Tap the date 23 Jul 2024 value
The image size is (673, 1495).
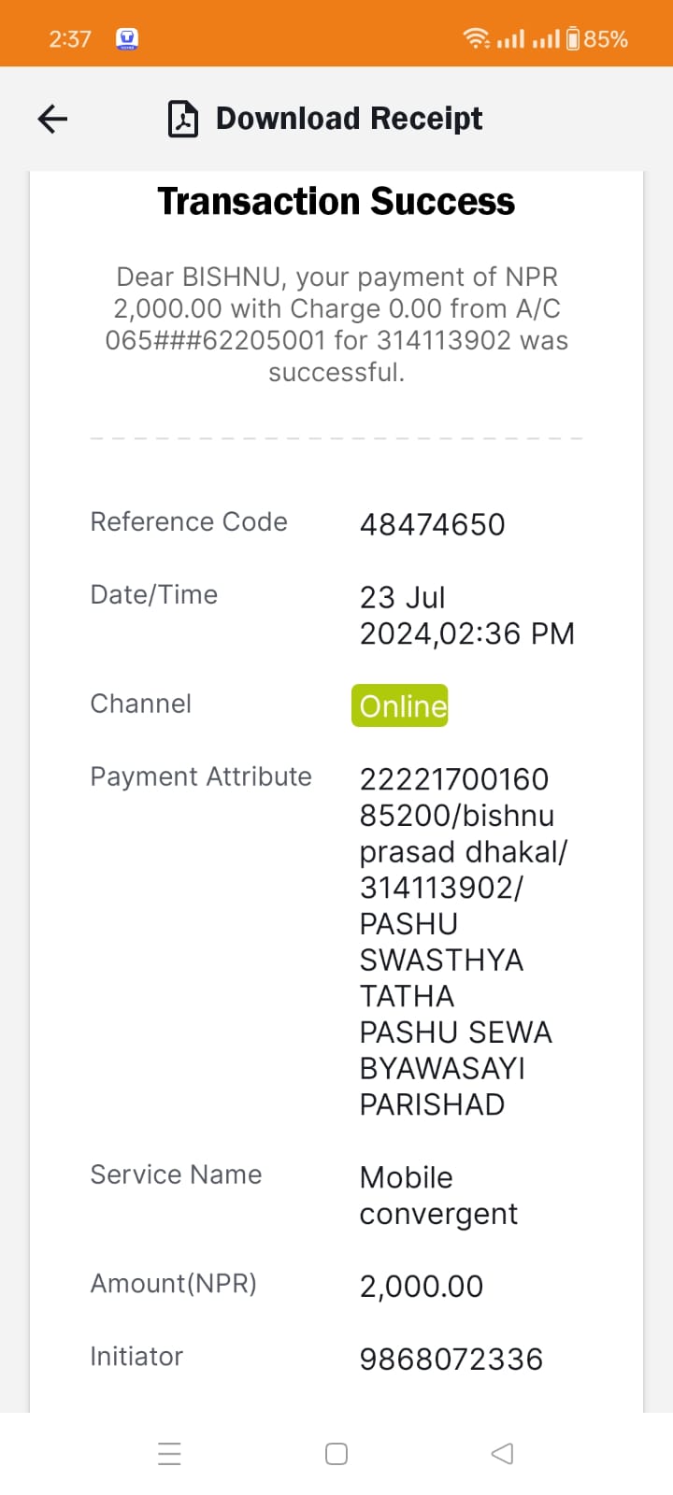pos(467,615)
